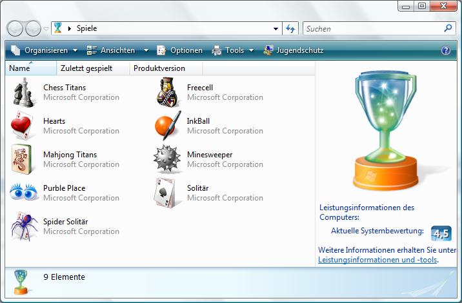
Task: Click the system rating 4,5 badge
Action: 441,233
